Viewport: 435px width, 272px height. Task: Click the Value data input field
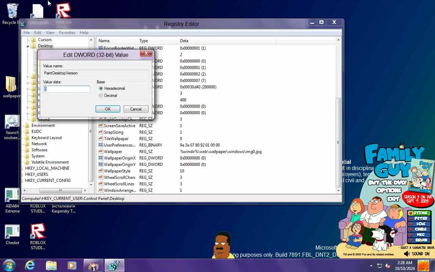click(x=67, y=89)
